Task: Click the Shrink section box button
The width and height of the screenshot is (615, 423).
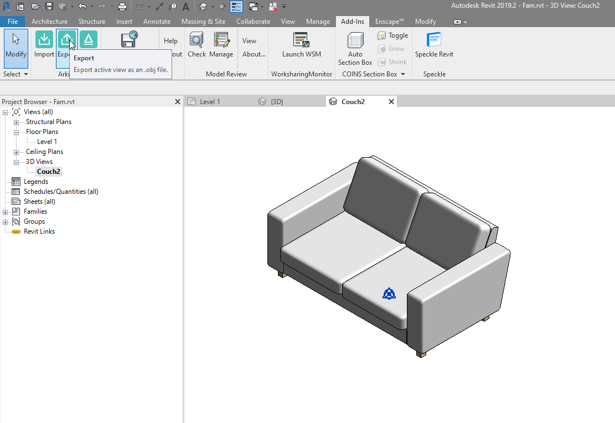Action: [x=392, y=62]
